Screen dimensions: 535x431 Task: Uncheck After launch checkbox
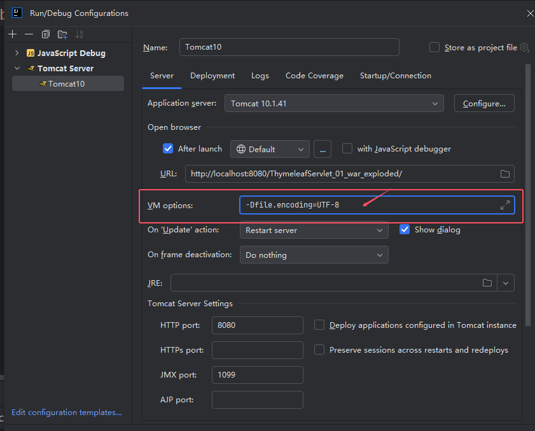click(168, 148)
